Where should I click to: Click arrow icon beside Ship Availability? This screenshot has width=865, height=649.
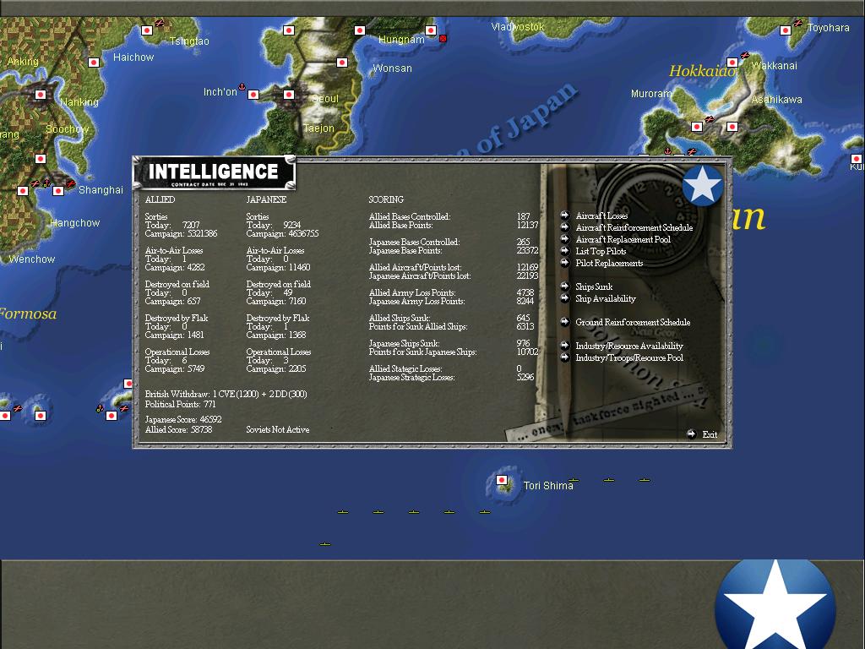pyautogui.click(x=565, y=298)
